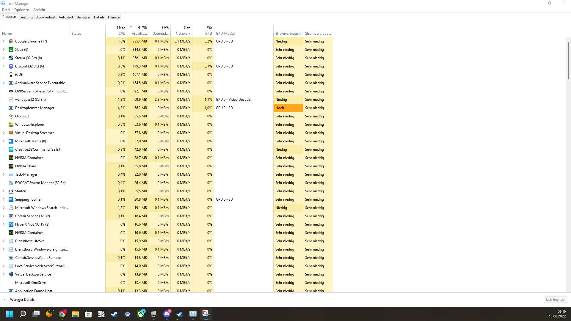Expand the Google Chrome process group

[4, 41]
